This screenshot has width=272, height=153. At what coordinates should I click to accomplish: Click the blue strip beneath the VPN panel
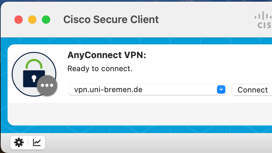tap(137, 130)
